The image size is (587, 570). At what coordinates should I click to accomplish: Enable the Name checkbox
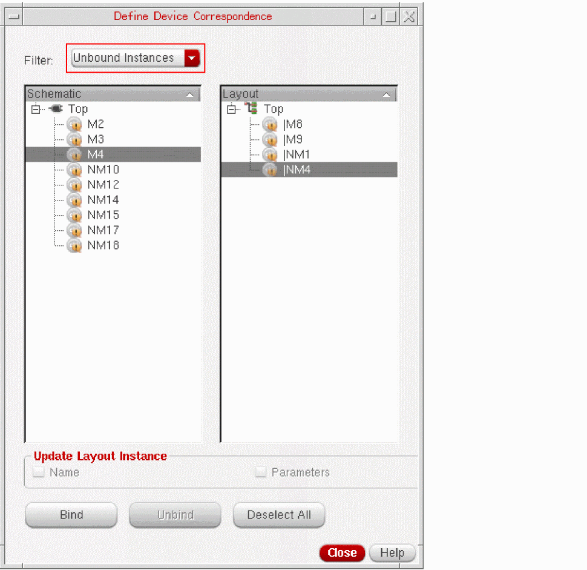point(39,472)
